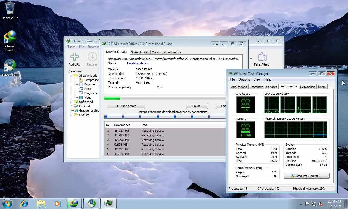Expand the Queues tree node
348x209 pixels.
[x=71, y=115]
